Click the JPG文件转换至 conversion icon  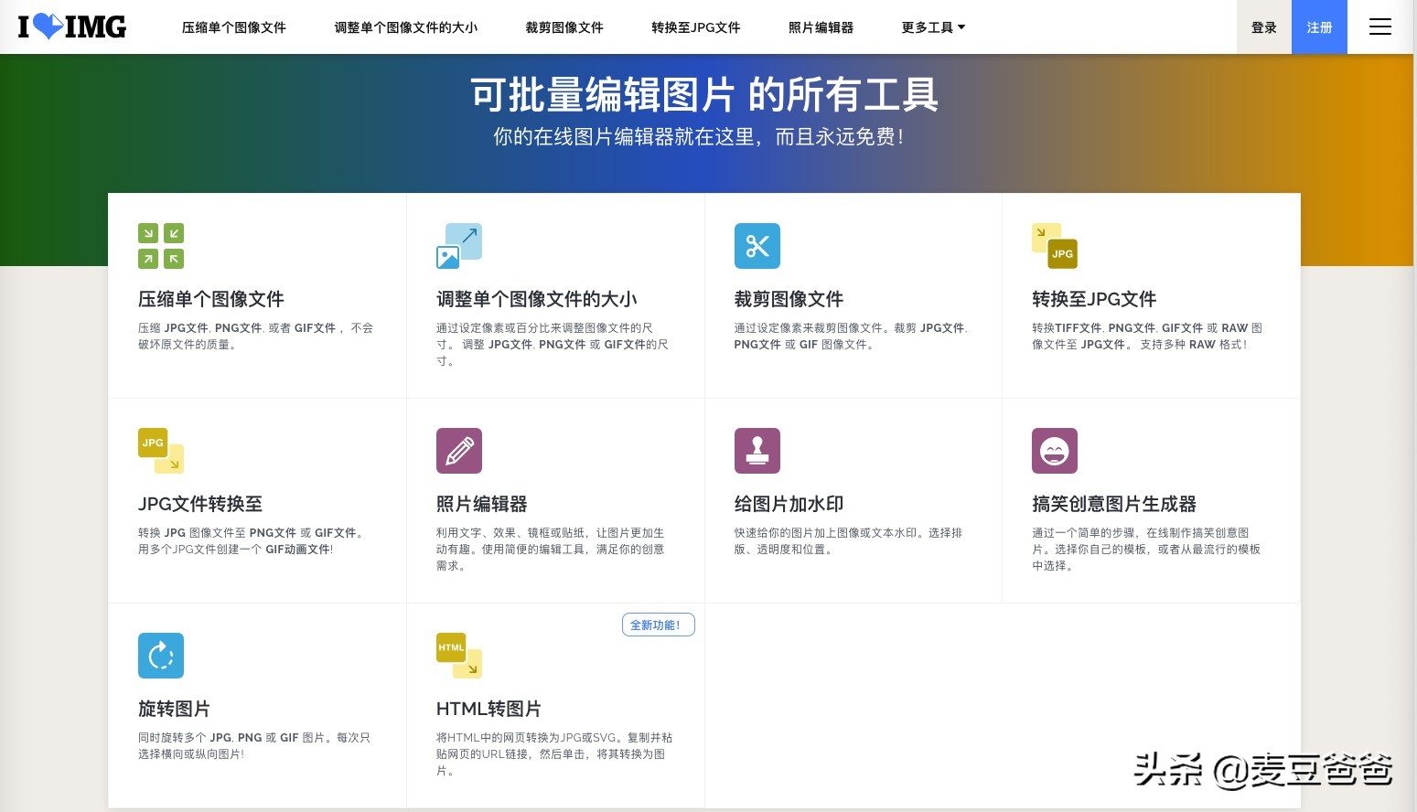(x=161, y=450)
